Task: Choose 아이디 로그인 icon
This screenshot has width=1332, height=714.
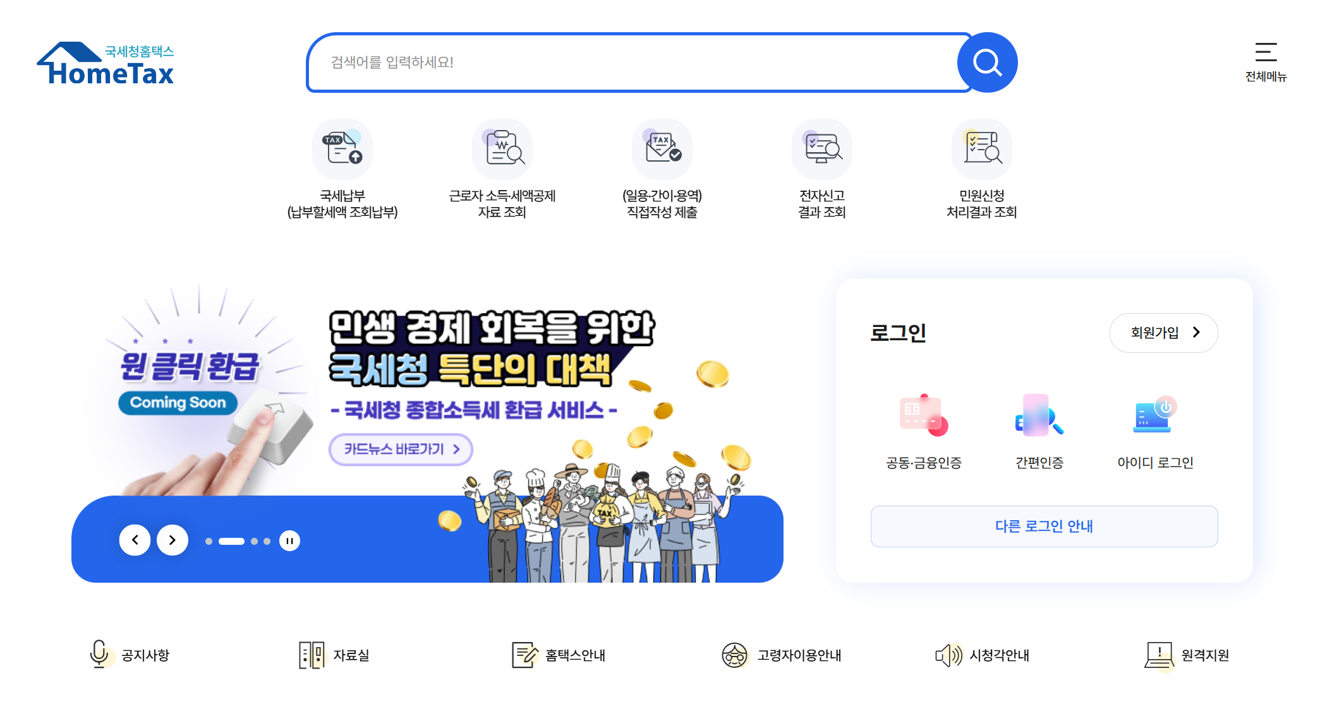Action: point(1155,415)
